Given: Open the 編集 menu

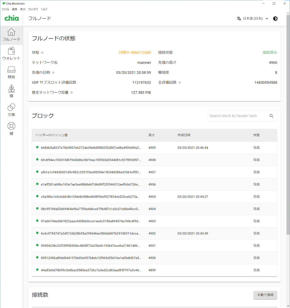Looking at the screenshot, I should pos(14,9).
